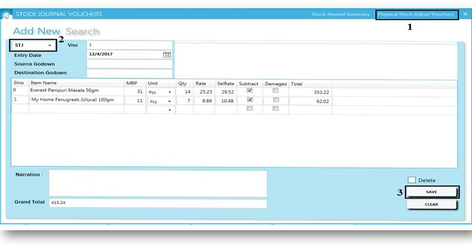Open Unit dropdown in the empty row
The width and height of the screenshot is (472, 245).
169,110
